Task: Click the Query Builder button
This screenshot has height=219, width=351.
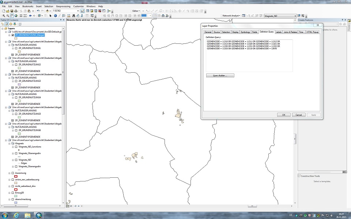Action: click(x=220, y=76)
